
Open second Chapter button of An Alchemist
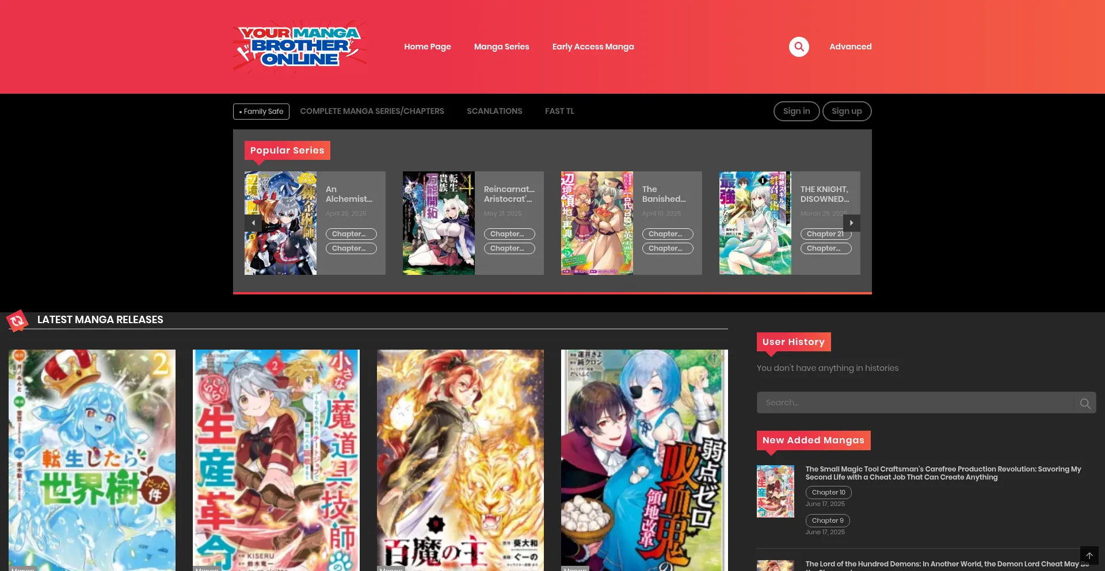[351, 248]
